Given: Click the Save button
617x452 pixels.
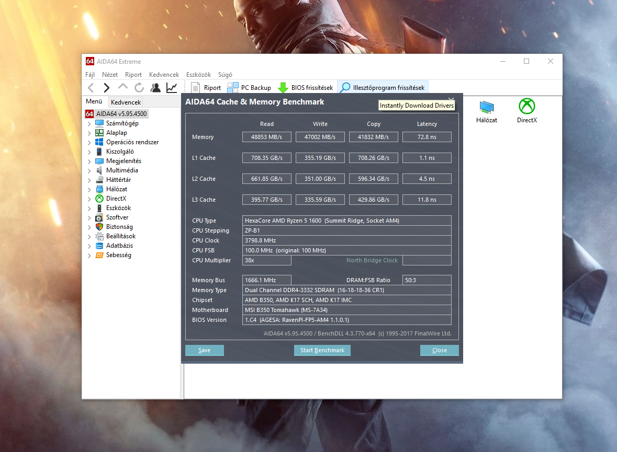Looking at the screenshot, I should point(205,350).
